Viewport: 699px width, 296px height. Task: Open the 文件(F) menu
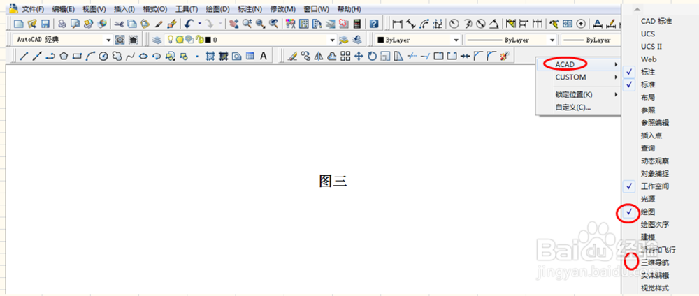click(33, 9)
